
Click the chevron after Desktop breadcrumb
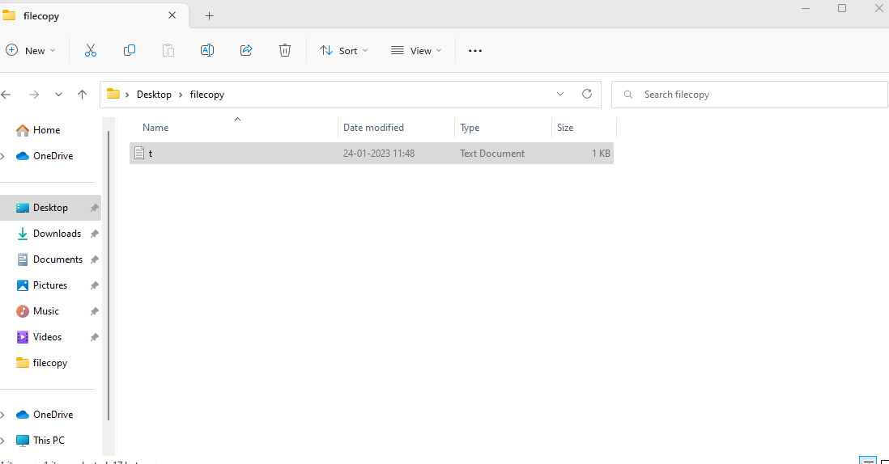(181, 95)
